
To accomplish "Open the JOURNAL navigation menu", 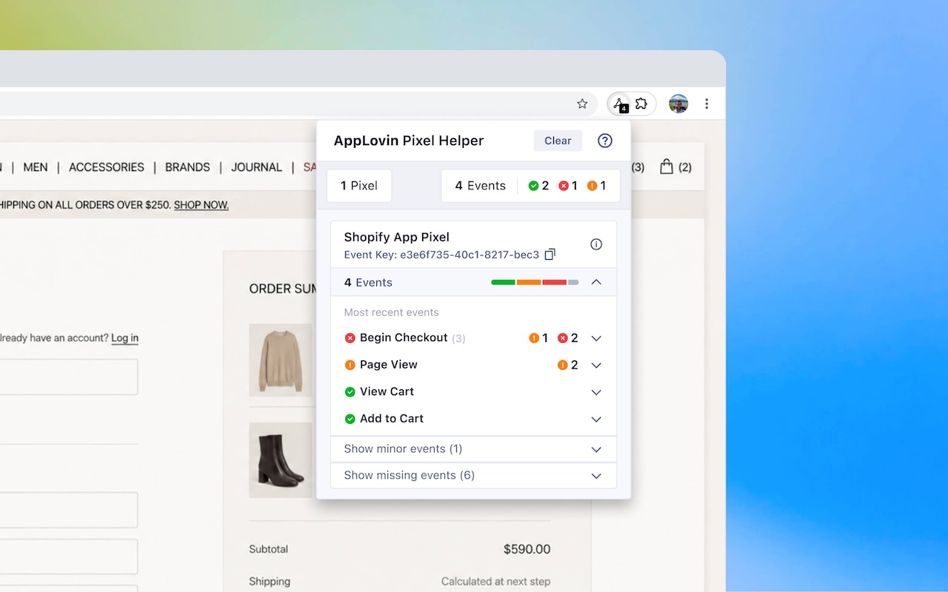I will click(256, 167).
